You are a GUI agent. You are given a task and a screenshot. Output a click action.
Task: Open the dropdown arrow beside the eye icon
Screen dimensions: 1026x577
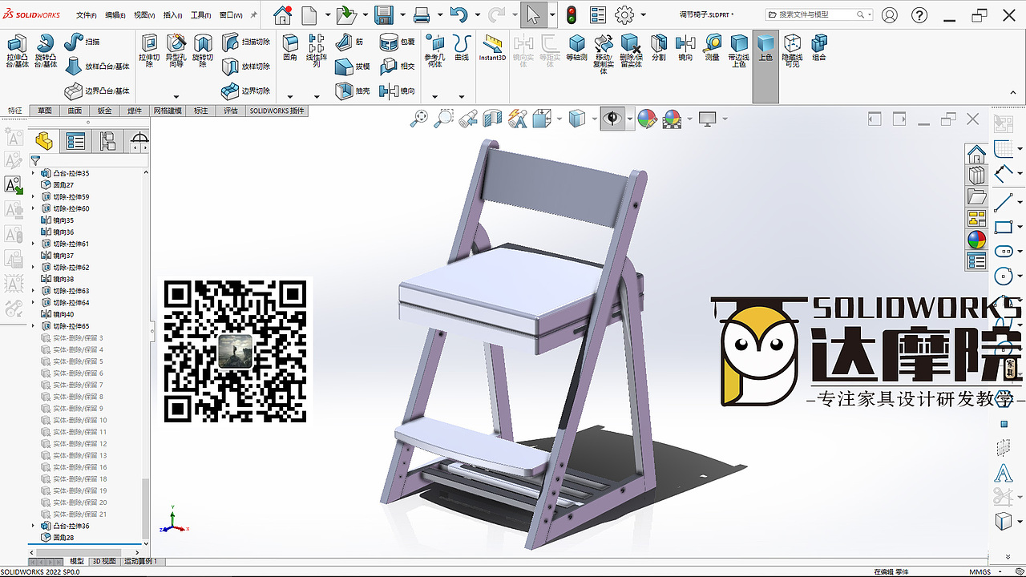point(630,119)
